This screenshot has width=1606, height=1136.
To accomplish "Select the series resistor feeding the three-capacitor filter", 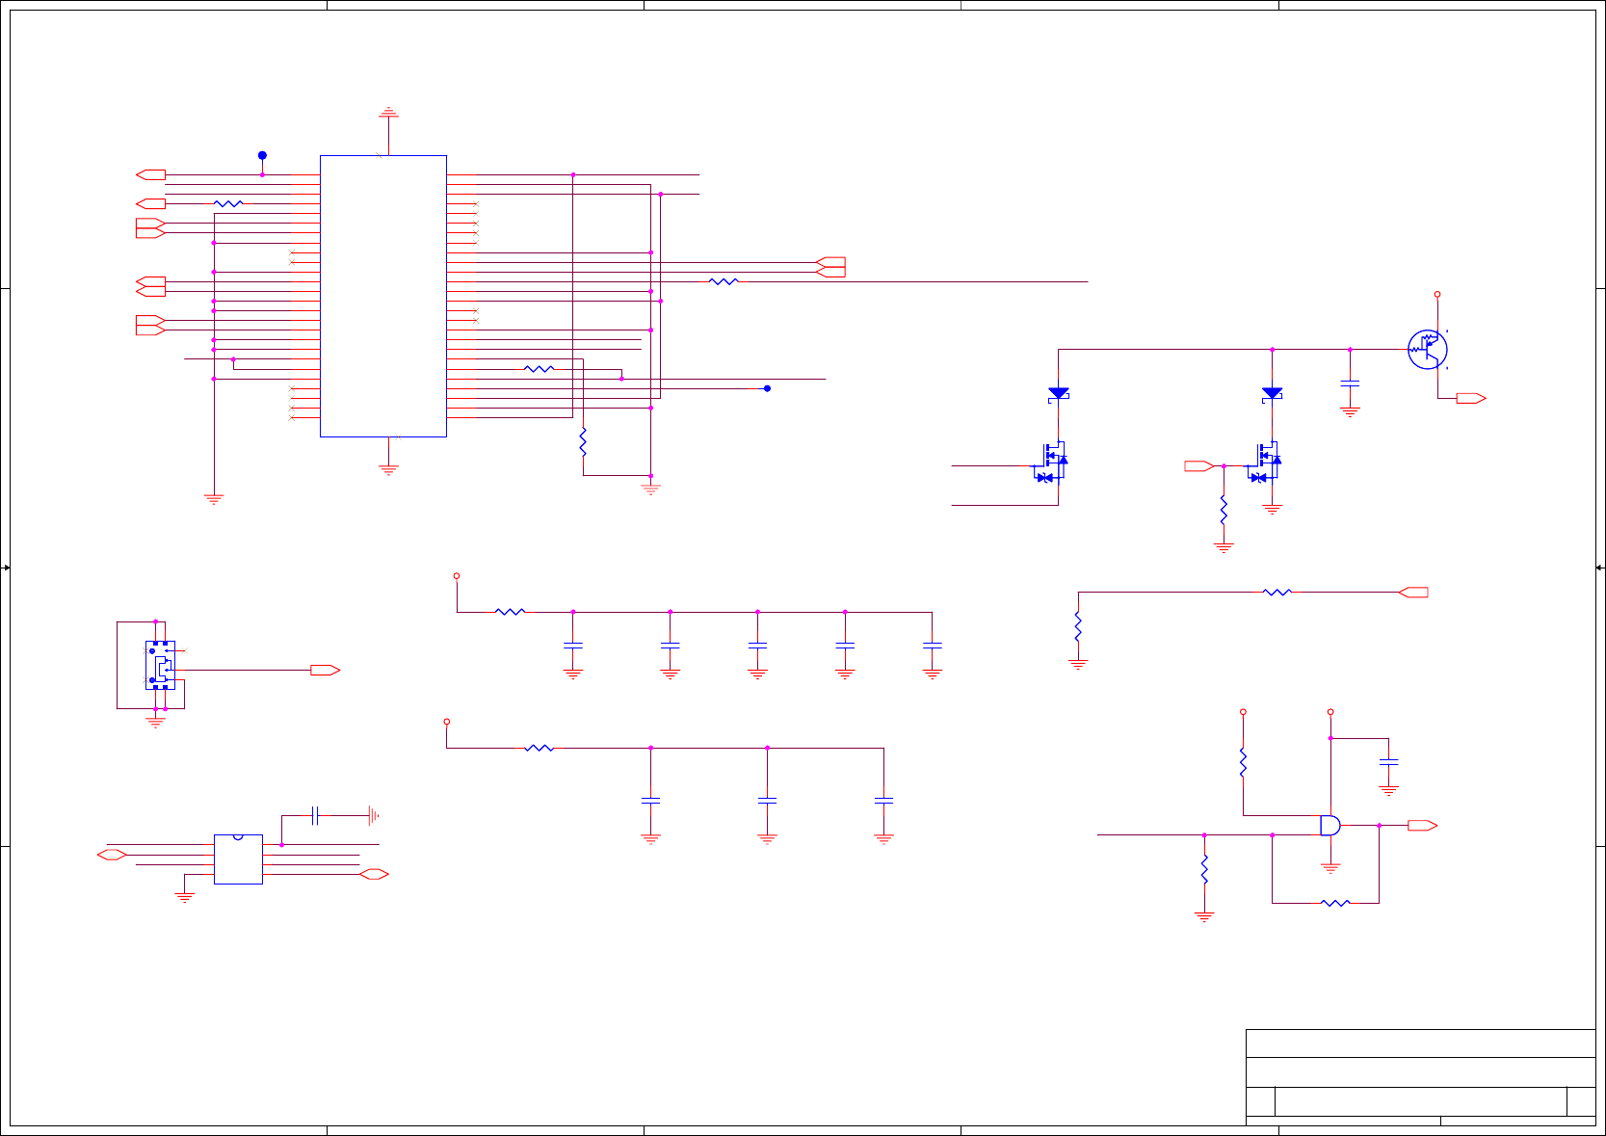I will coord(540,748).
